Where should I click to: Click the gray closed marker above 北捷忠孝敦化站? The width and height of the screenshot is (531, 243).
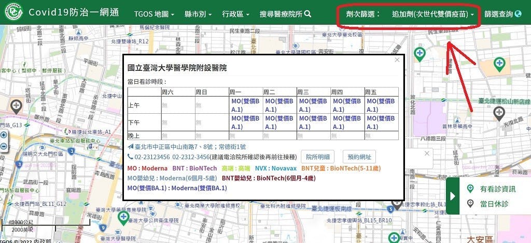[x=397, y=204]
